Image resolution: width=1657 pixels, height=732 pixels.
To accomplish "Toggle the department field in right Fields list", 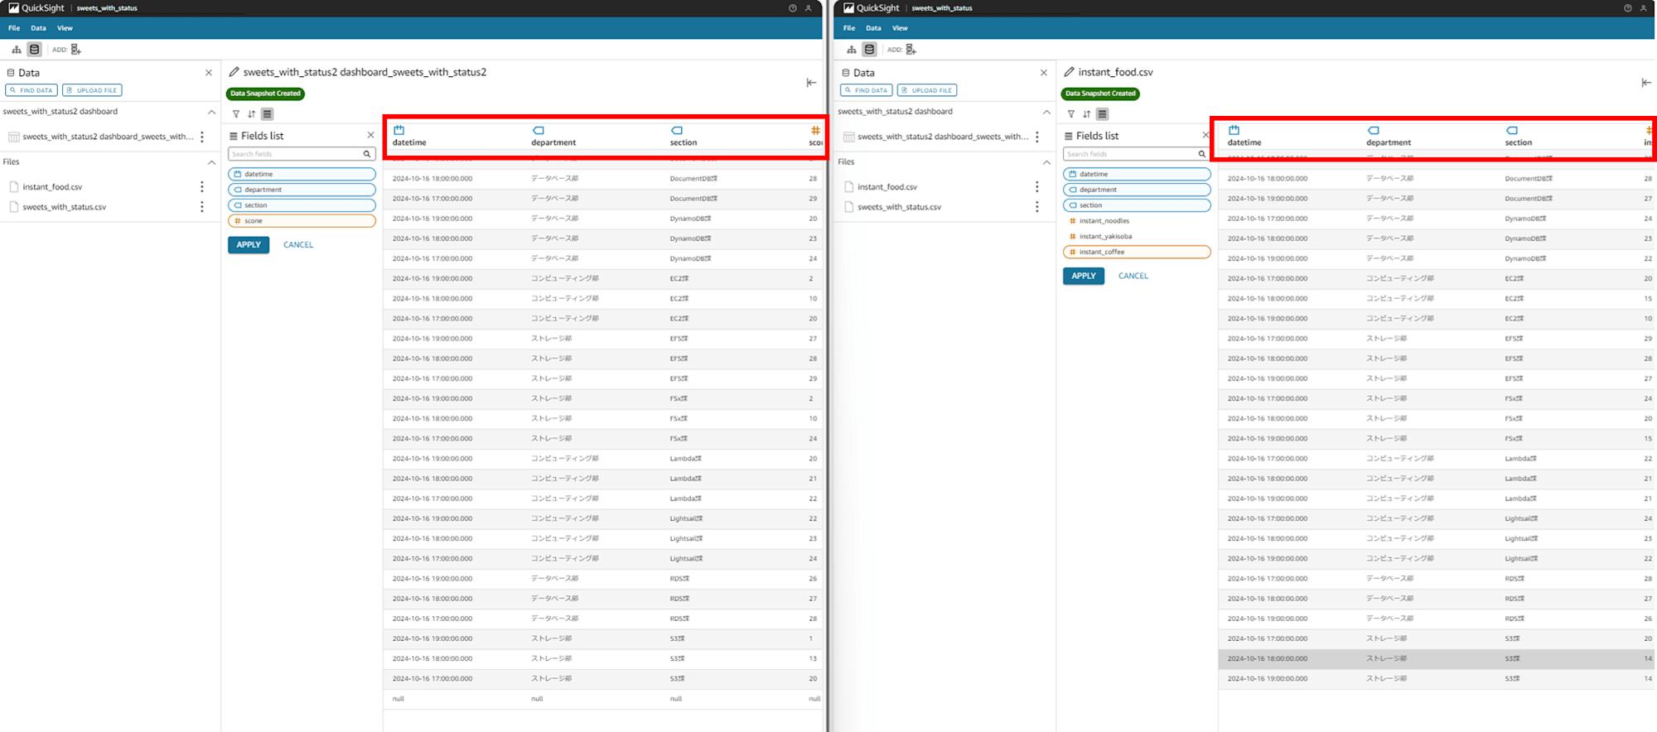I will click(x=1137, y=190).
